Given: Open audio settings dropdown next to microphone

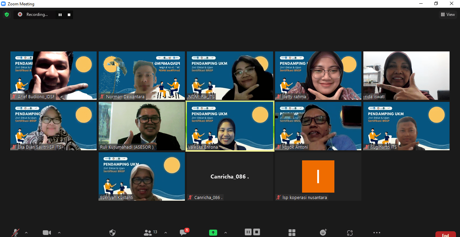Looking at the screenshot, I should [x=26, y=233].
